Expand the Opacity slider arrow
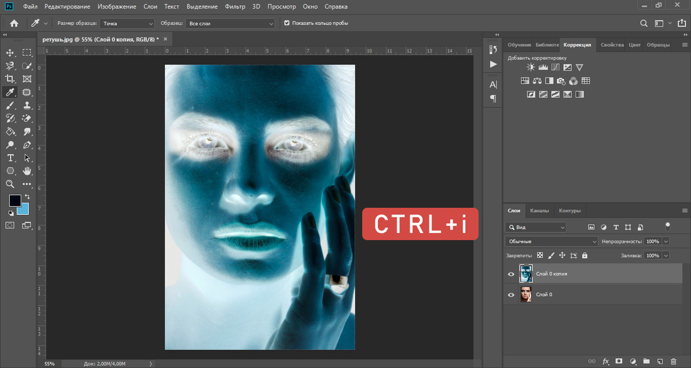 coord(666,241)
